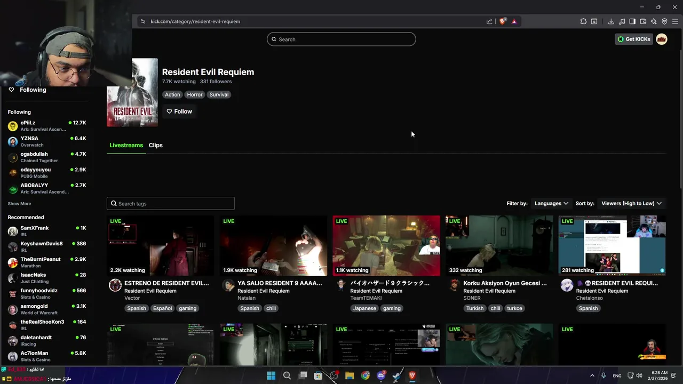Open Languages filter dropdown
Image resolution: width=683 pixels, height=384 pixels.
click(551, 203)
